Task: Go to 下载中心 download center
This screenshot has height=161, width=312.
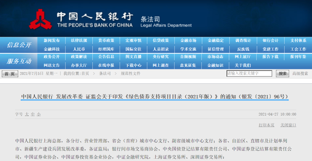Action: pyautogui.click(x=133, y=65)
